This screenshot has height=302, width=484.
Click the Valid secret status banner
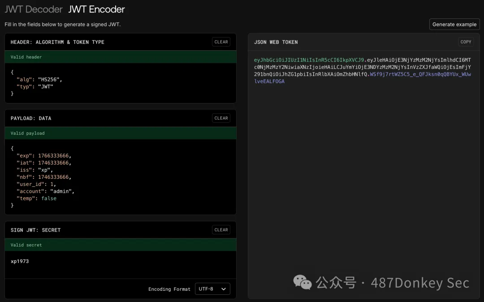point(120,245)
